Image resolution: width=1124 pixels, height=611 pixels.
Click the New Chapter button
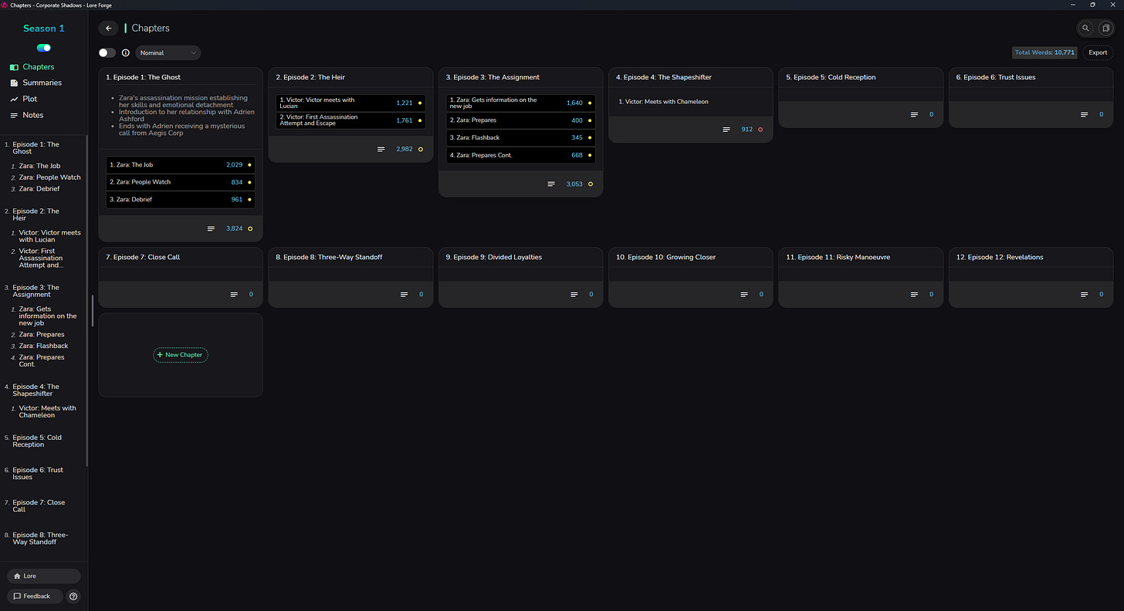point(180,355)
